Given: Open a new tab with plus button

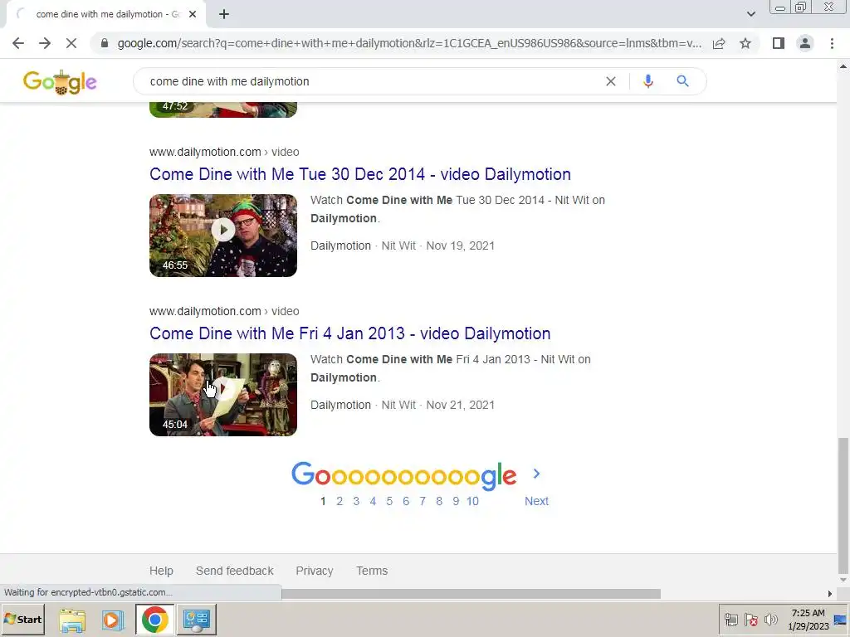Looking at the screenshot, I should pyautogui.click(x=224, y=14).
